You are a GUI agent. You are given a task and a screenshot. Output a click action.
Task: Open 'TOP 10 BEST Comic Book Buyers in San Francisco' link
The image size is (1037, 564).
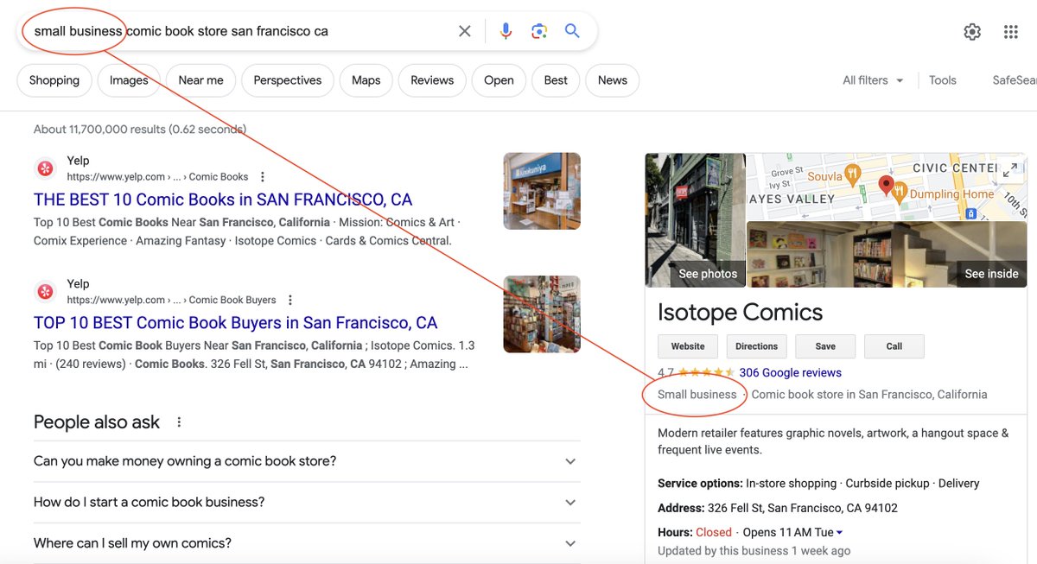coord(236,323)
